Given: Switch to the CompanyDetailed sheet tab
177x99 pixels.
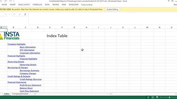Looking at the screenshot, I should click(x=20, y=94).
